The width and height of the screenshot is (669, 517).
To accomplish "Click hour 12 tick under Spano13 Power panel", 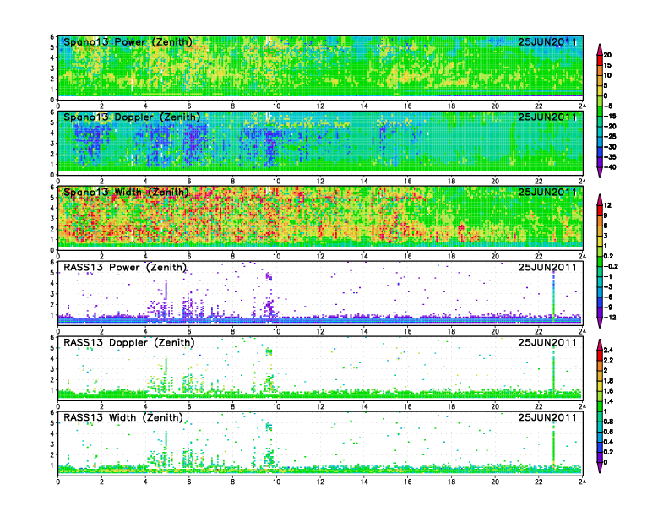I will tap(320, 106).
